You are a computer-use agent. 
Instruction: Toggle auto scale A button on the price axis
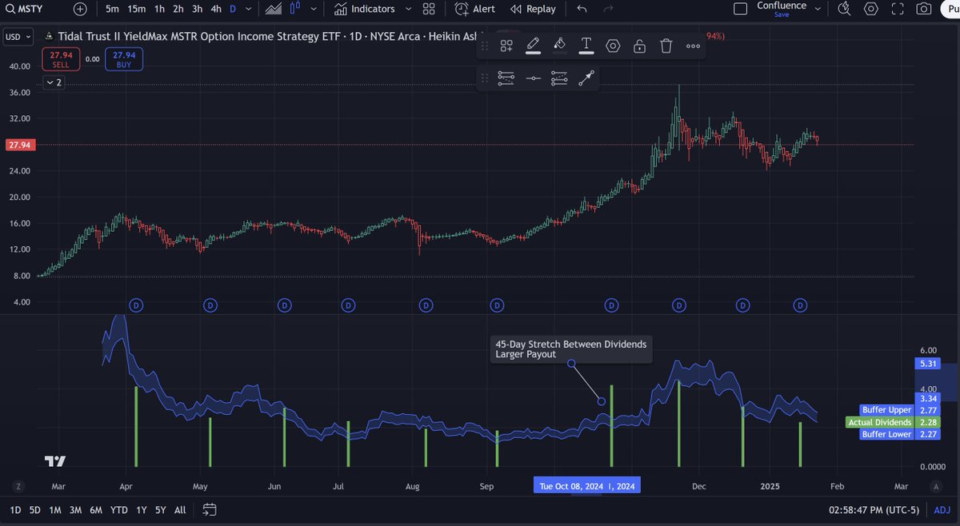[x=935, y=486]
